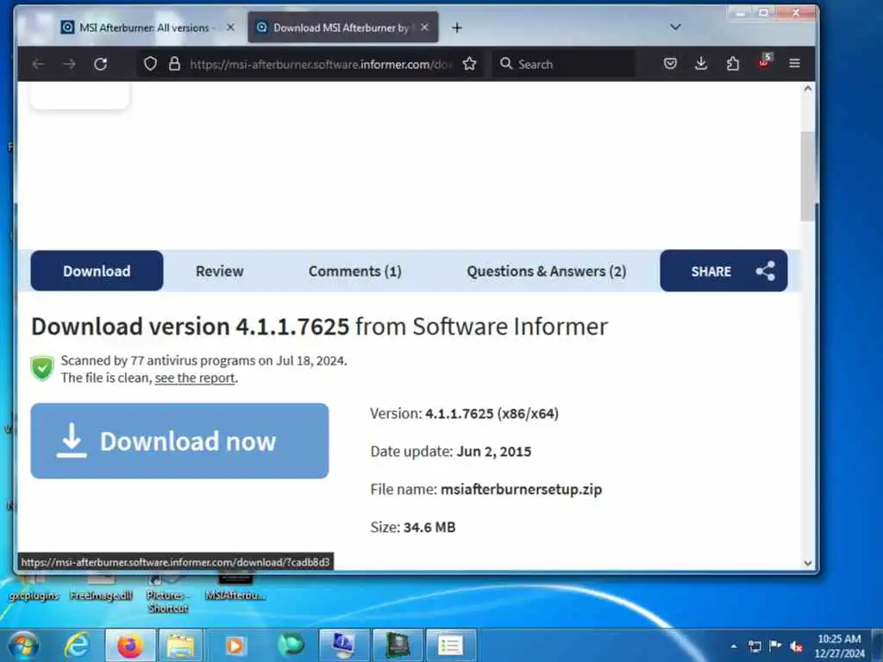Click the page scrollbar up arrow
Image resolution: width=883 pixels, height=662 pixels.
[x=807, y=89]
